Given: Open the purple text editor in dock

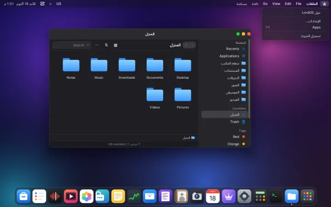Looking at the screenshot, I should tap(165, 196).
